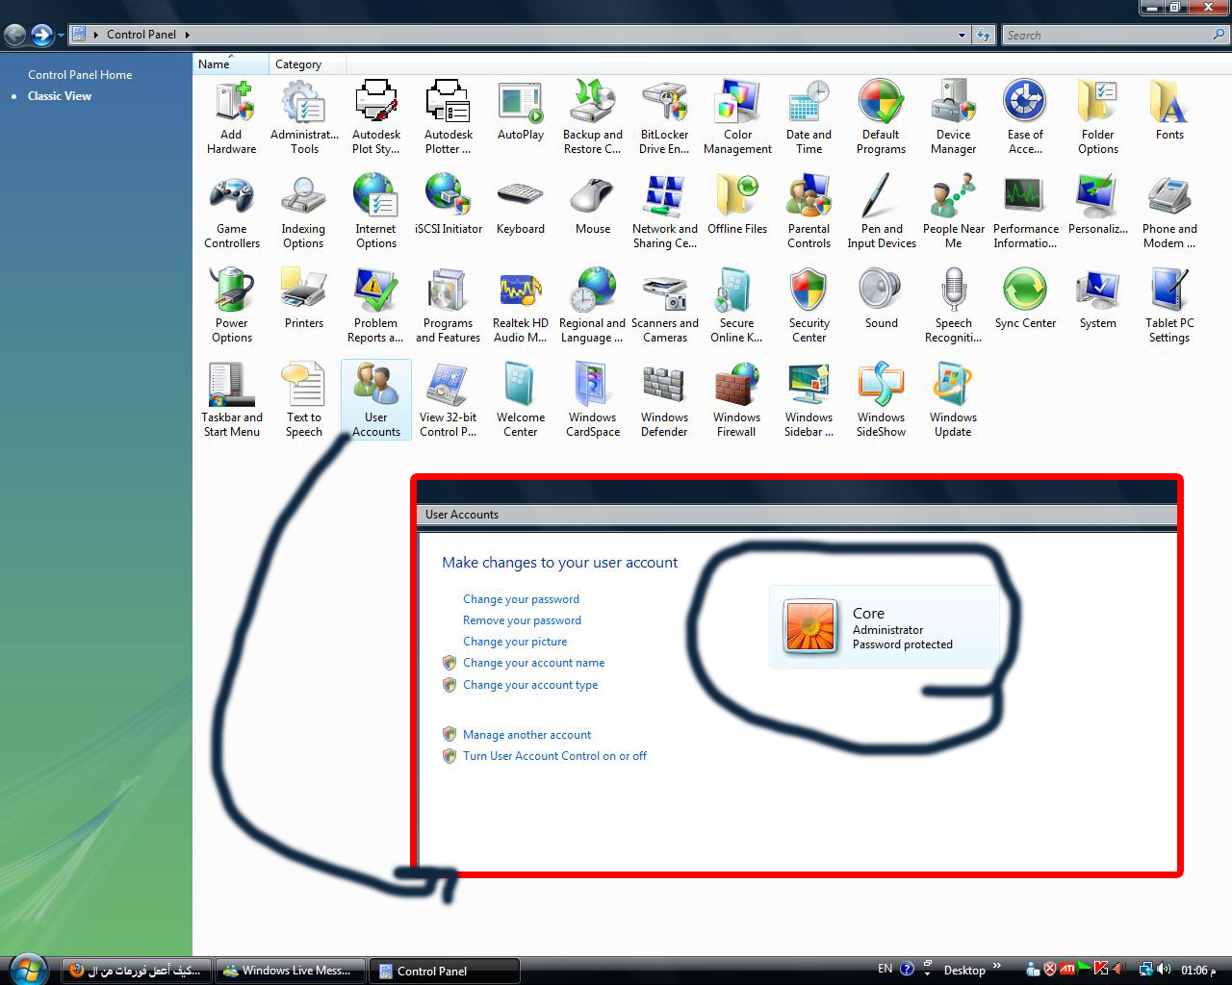Open Parental Controls

coord(809,212)
